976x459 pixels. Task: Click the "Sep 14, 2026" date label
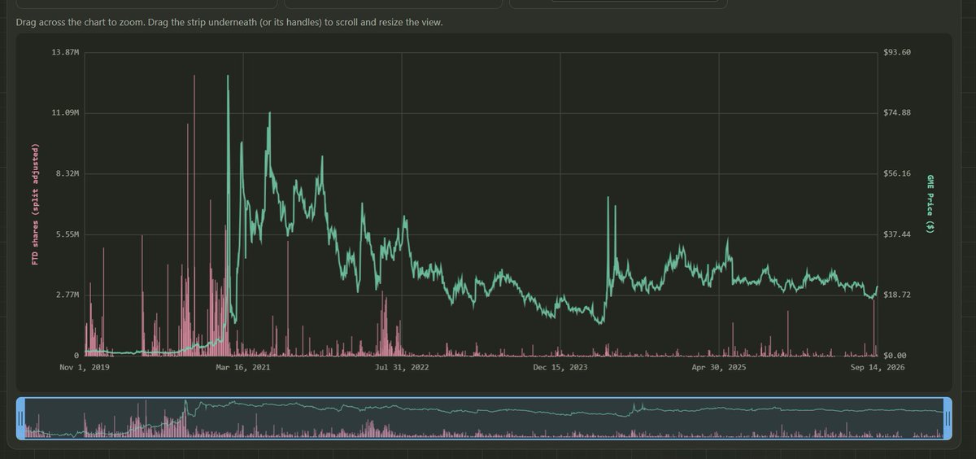point(878,368)
